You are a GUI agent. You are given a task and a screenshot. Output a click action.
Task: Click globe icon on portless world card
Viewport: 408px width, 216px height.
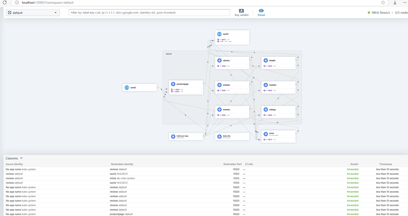tap(127, 87)
